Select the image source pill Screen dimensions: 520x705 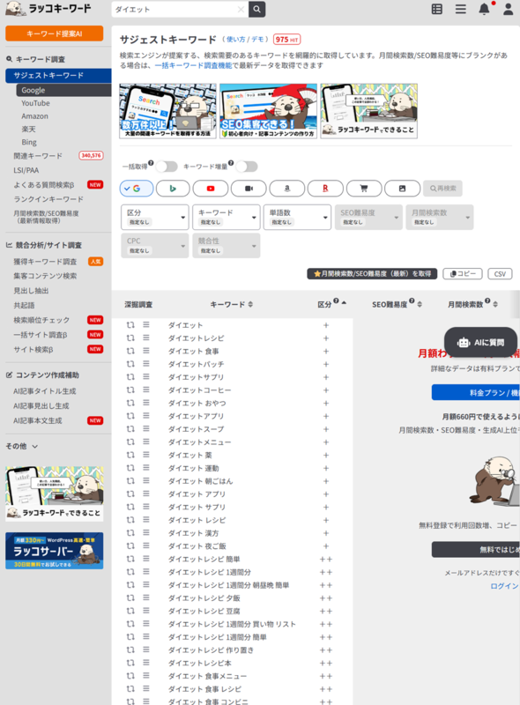pyautogui.click(x=402, y=189)
